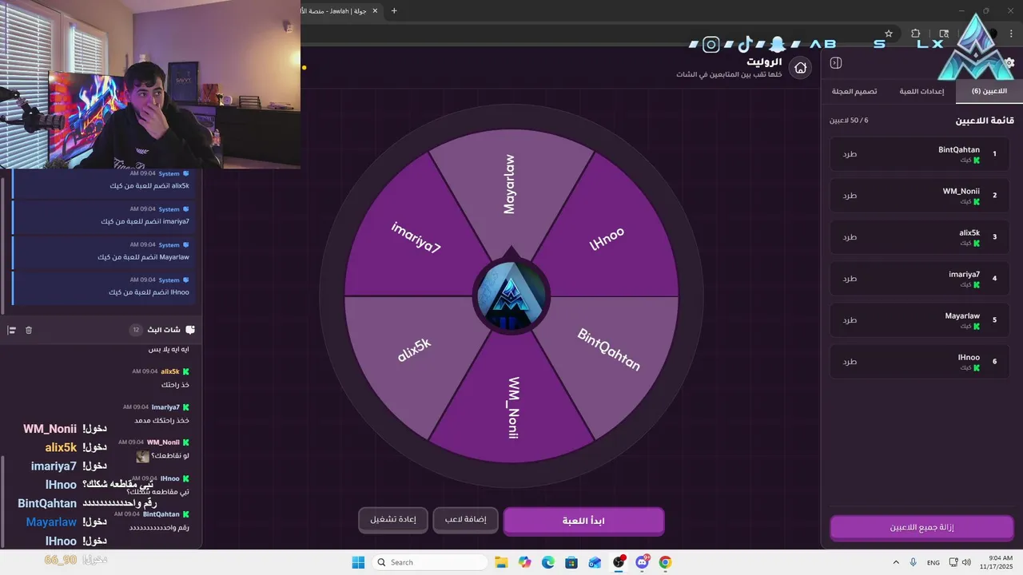
Task: Click the WM_Nonii wheel segment
Action: pyautogui.click(x=513, y=407)
